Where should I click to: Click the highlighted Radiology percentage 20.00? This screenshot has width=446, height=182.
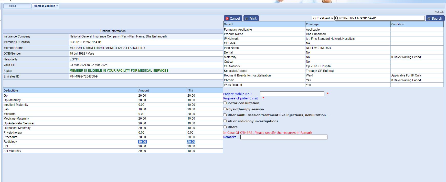[x=191, y=142]
